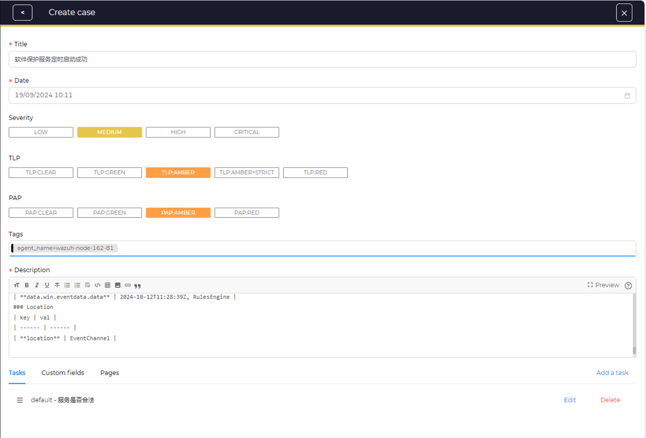
Task: Choose PAP:GREEN level
Action: tap(109, 213)
